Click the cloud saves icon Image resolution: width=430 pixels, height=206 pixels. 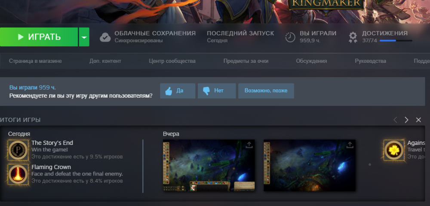[x=105, y=37]
